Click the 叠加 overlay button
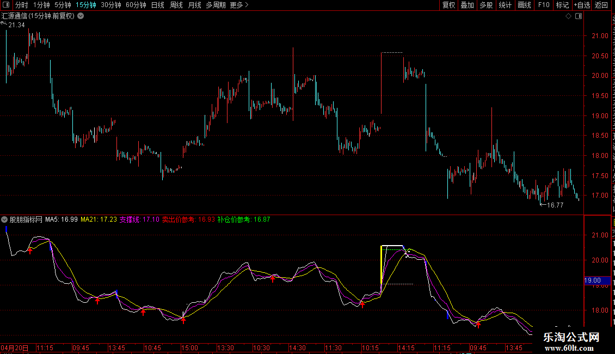 467,5
